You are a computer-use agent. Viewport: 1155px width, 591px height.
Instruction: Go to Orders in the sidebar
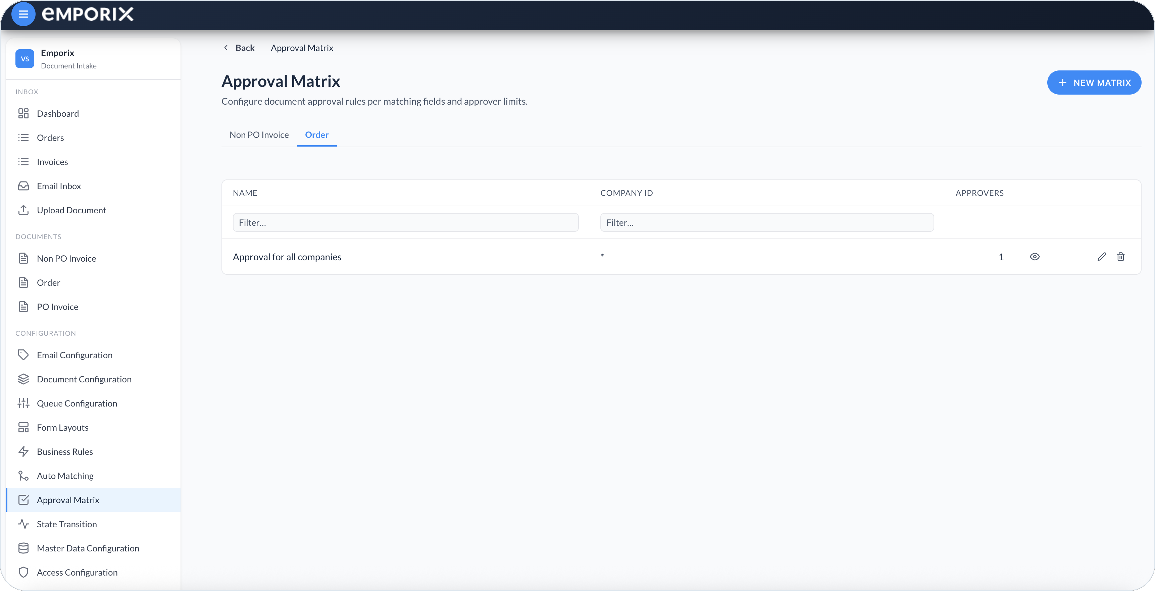click(x=93, y=138)
